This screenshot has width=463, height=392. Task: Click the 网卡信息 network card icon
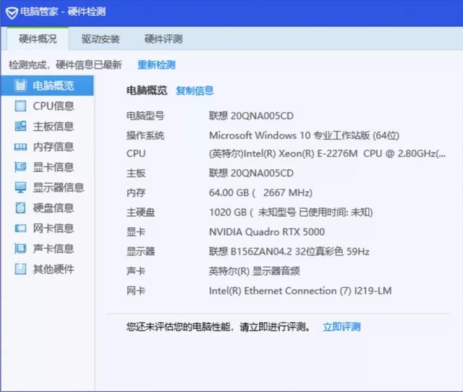(x=20, y=228)
